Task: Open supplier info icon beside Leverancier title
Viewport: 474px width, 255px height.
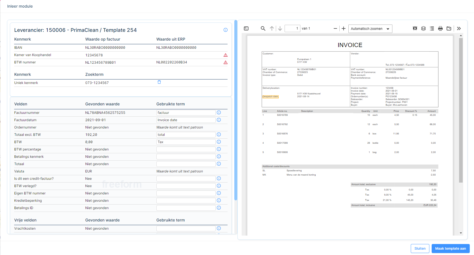Action: (x=226, y=30)
